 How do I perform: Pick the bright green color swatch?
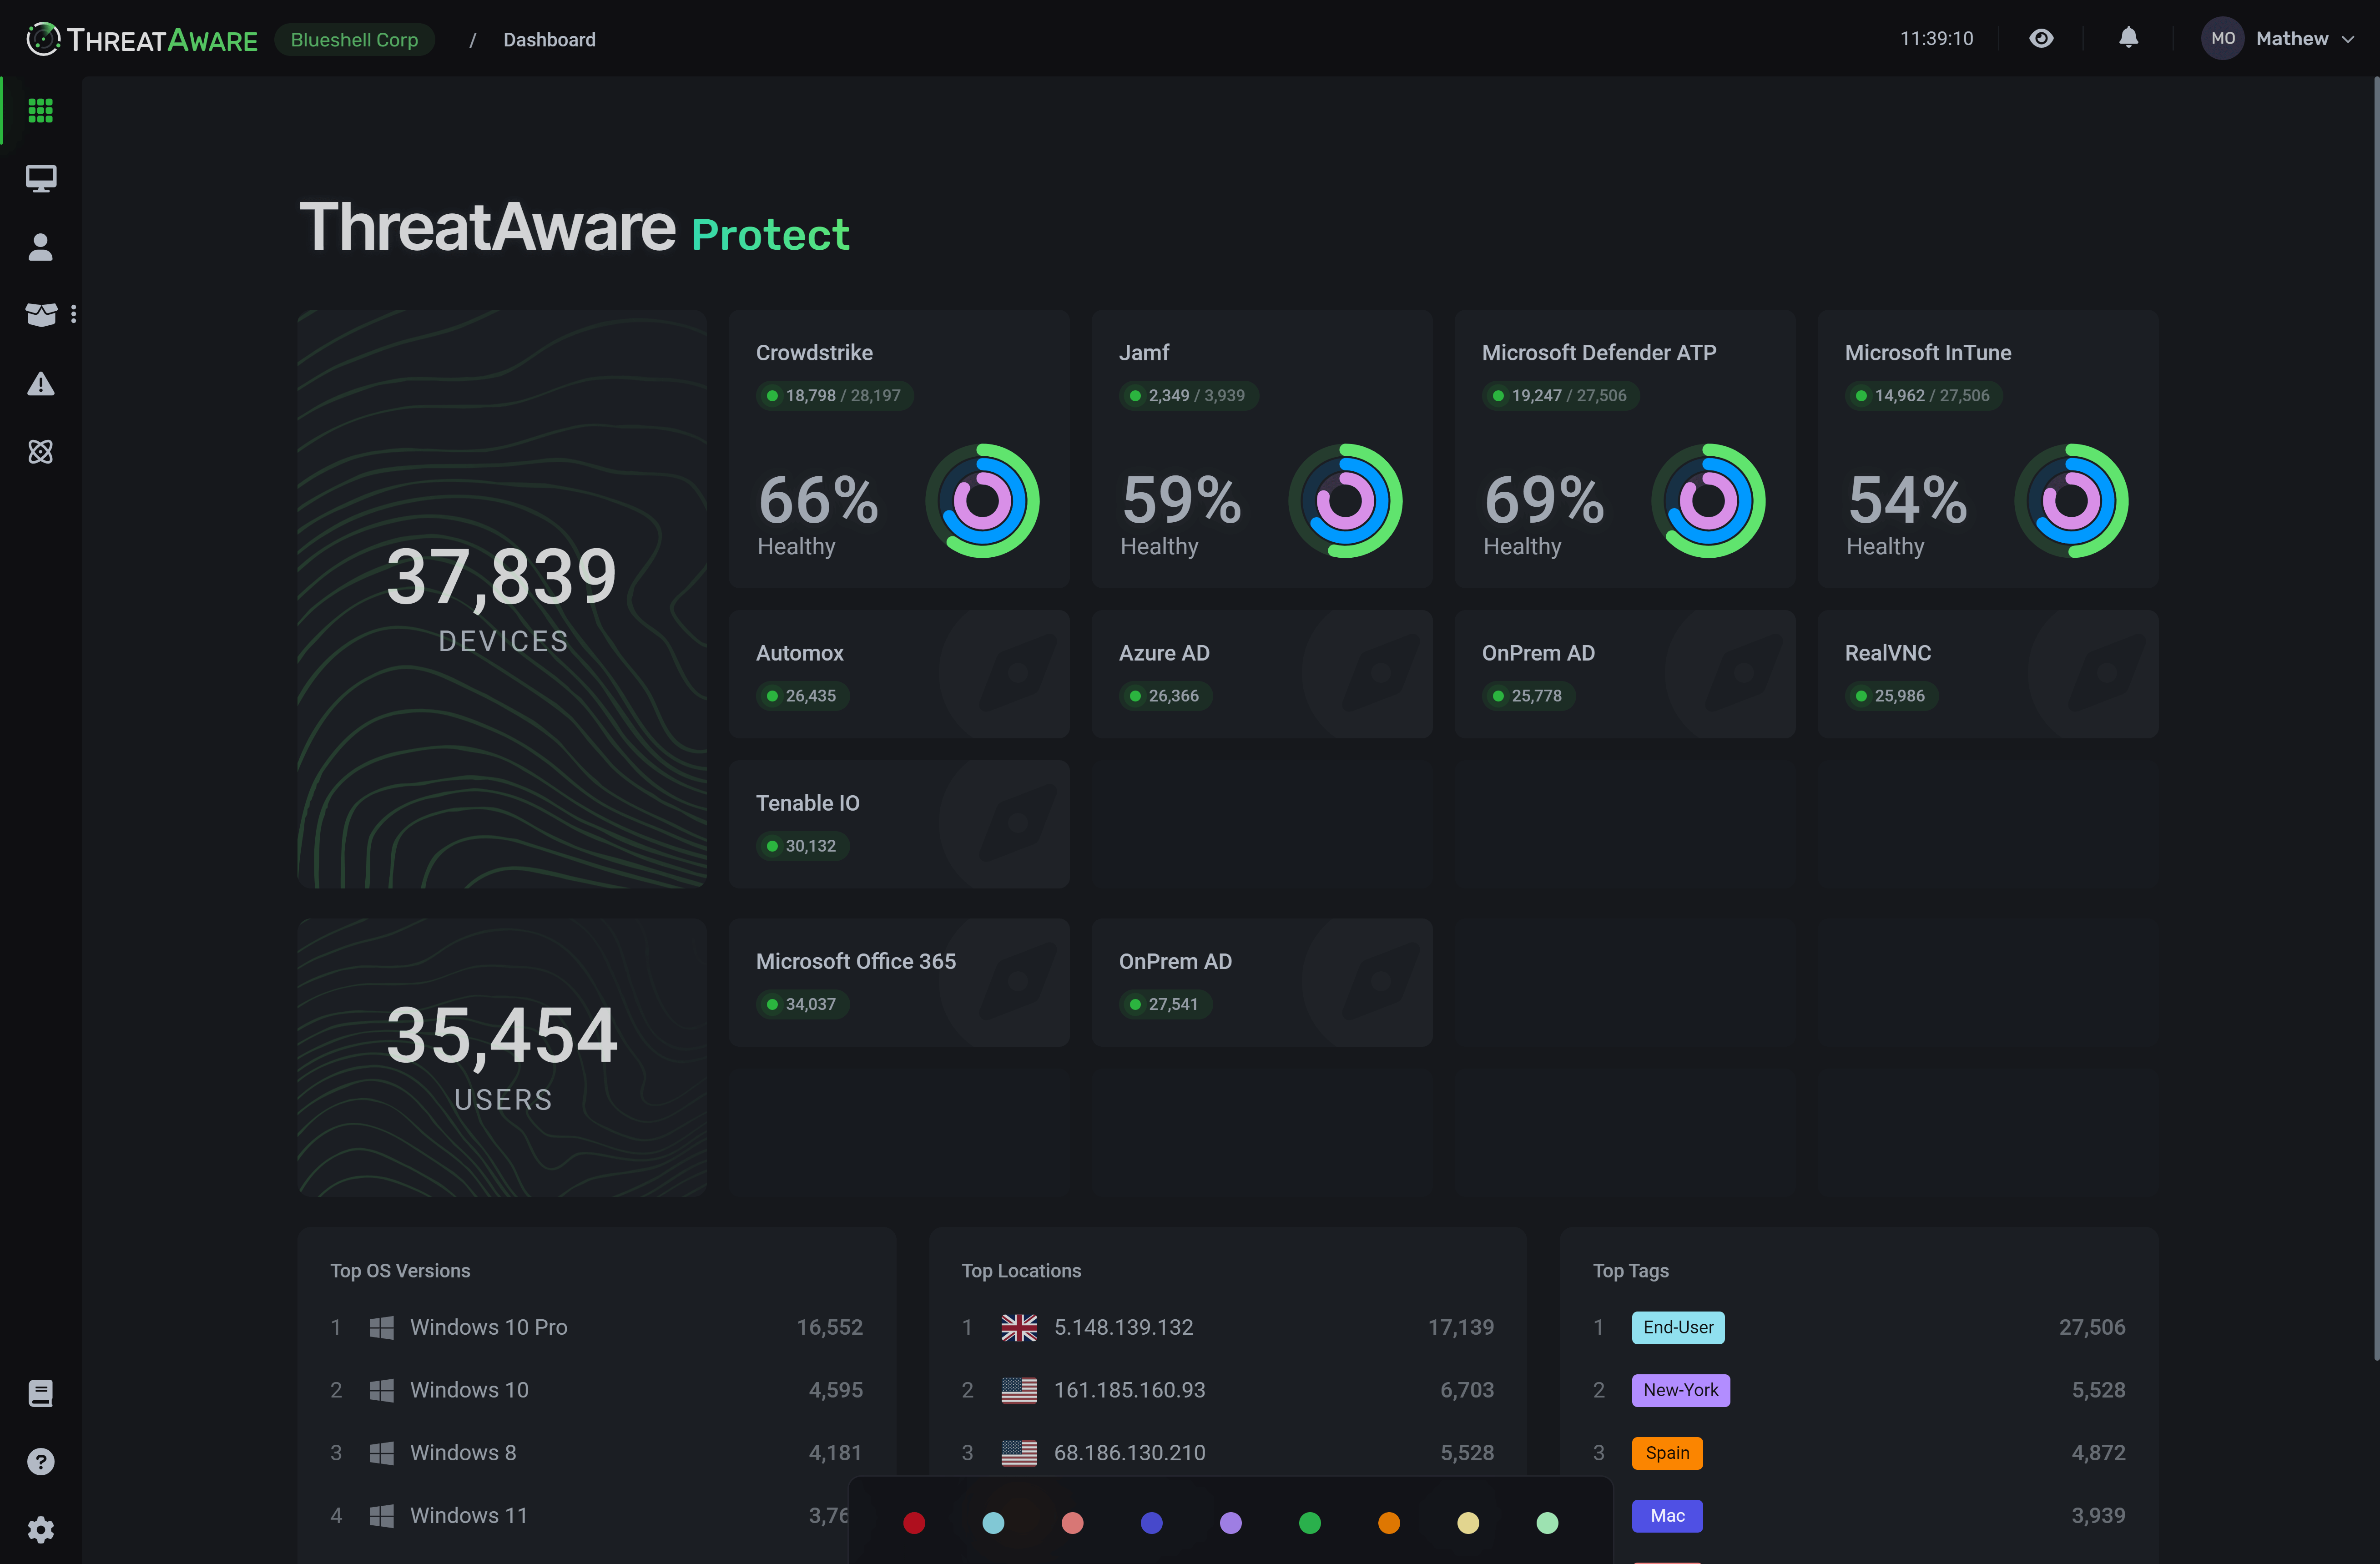(x=1309, y=1522)
